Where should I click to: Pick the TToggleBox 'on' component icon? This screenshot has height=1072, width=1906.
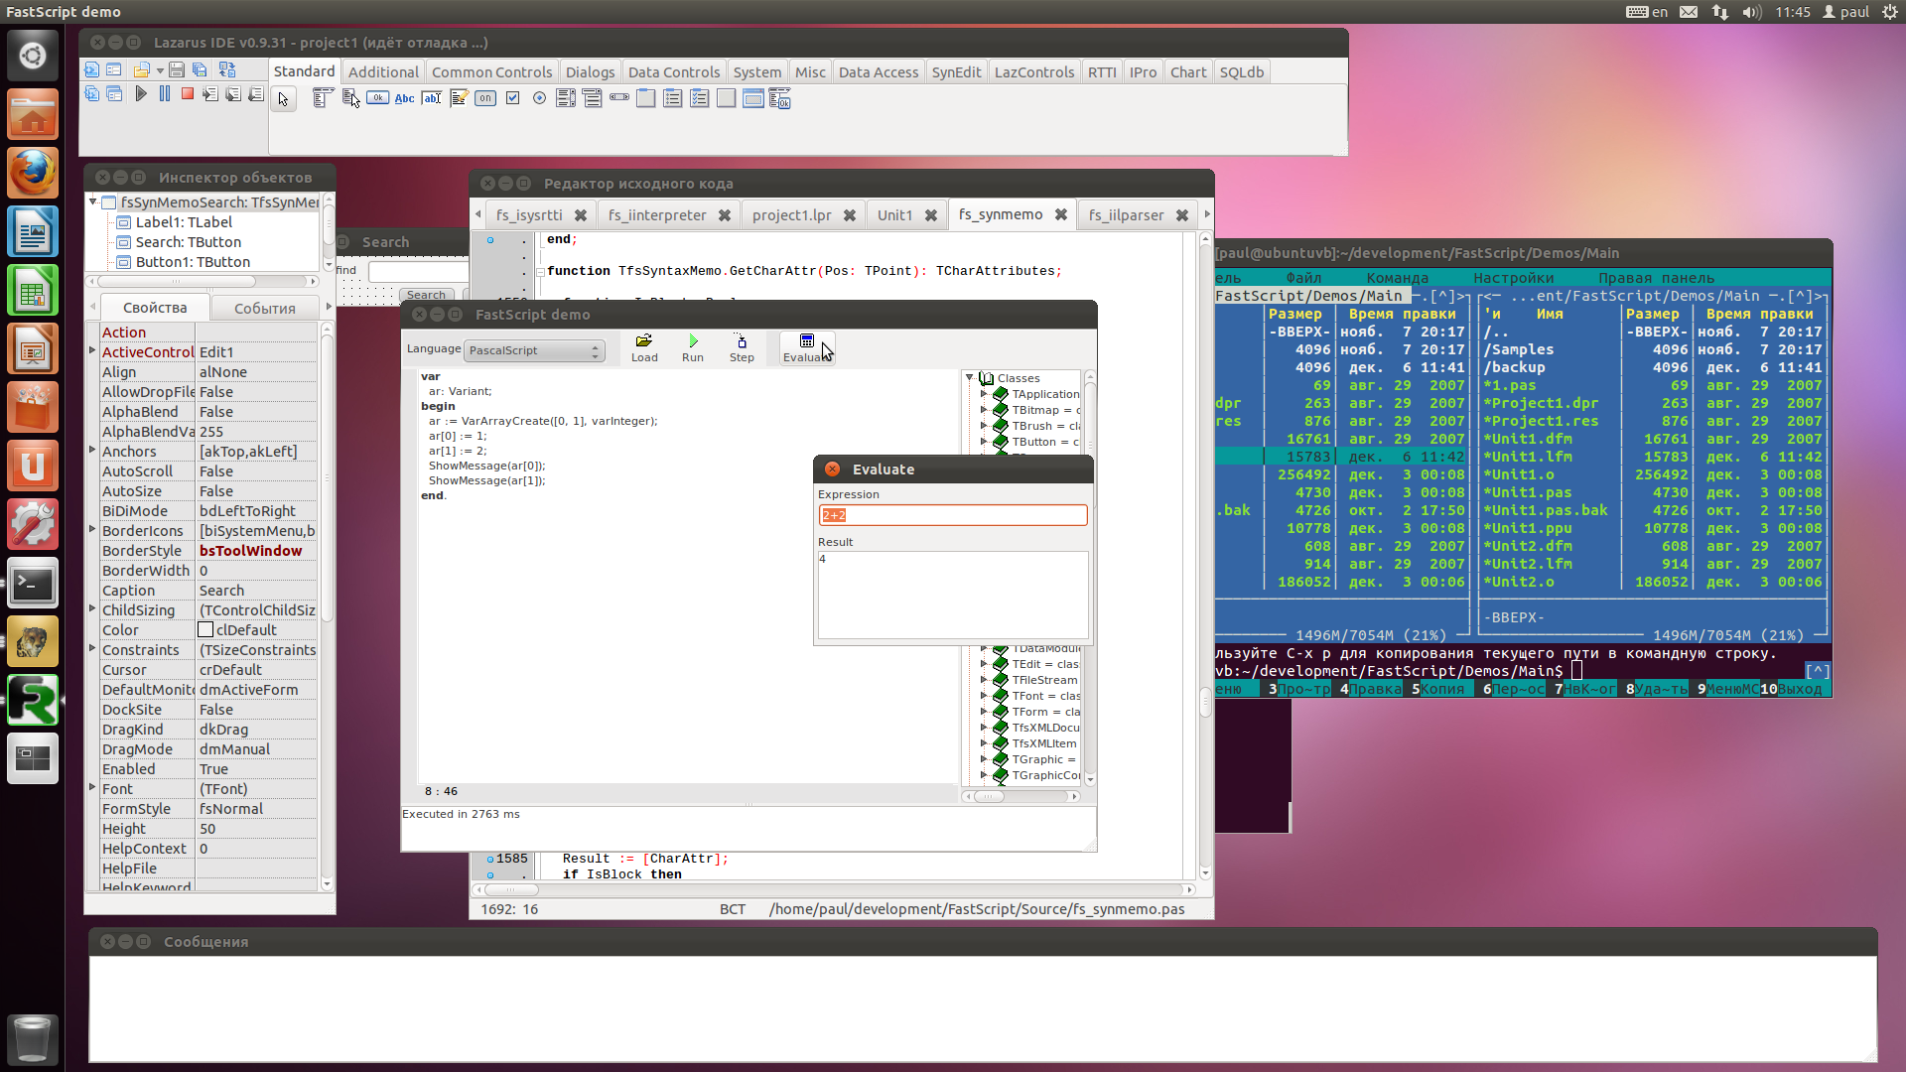[484, 98]
